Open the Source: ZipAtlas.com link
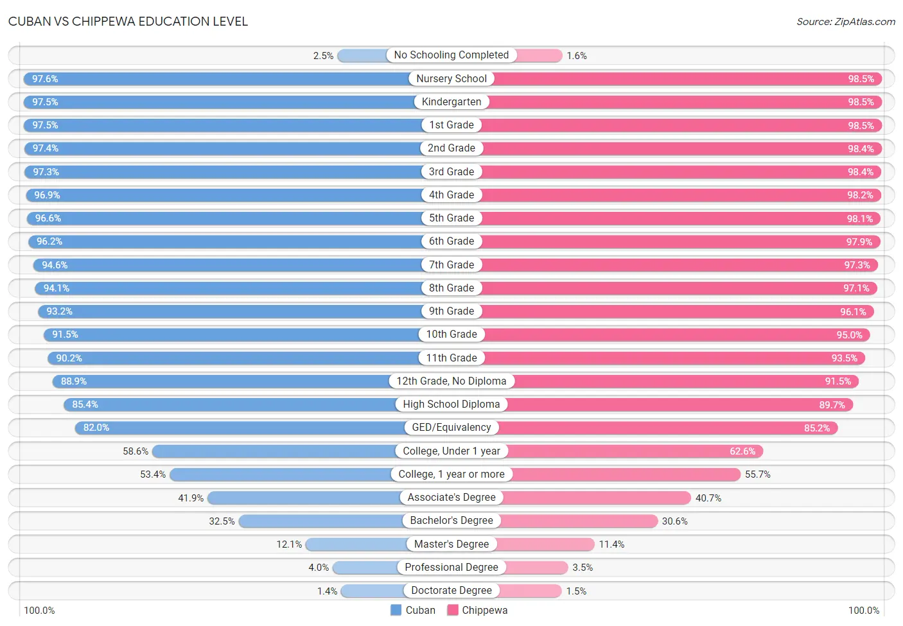The width and height of the screenshot is (903, 626). [x=845, y=22]
